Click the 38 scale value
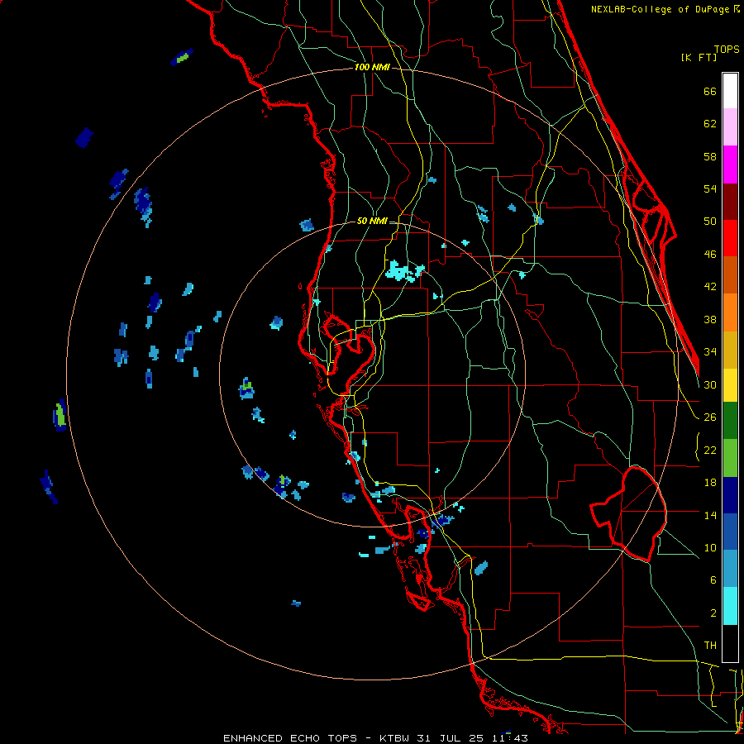 click(x=710, y=319)
